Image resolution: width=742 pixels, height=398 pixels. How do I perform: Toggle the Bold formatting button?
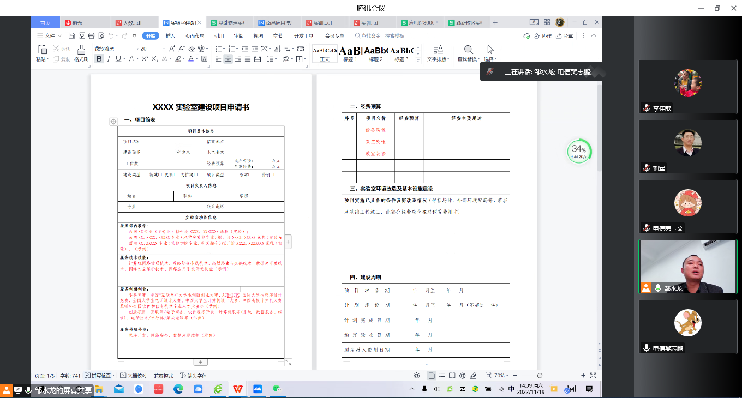[99, 59]
